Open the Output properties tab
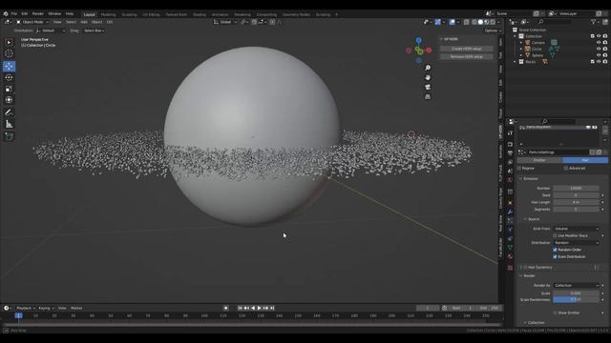Image resolution: width=611 pixels, height=343 pixels. tap(510, 152)
